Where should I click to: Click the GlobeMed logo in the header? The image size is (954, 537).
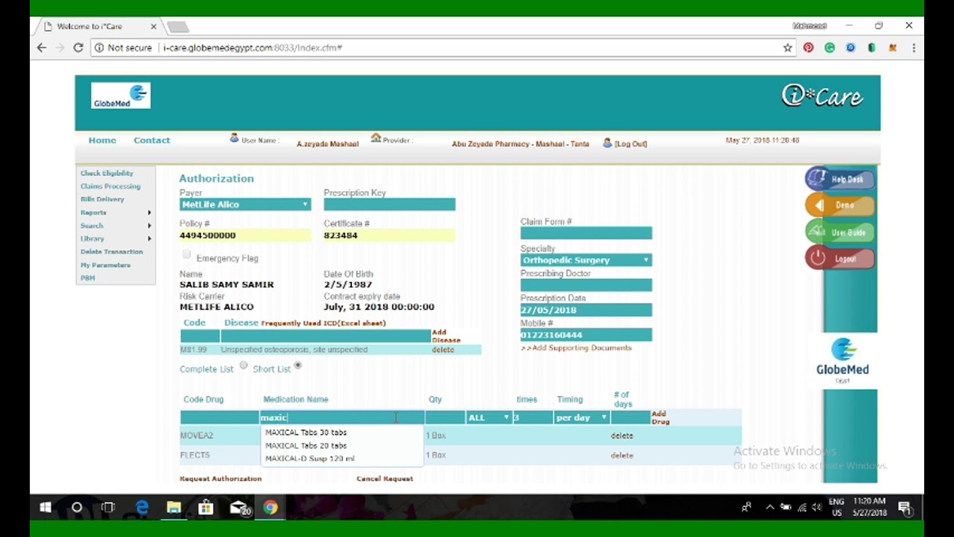pyautogui.click(x=121, y=96)
